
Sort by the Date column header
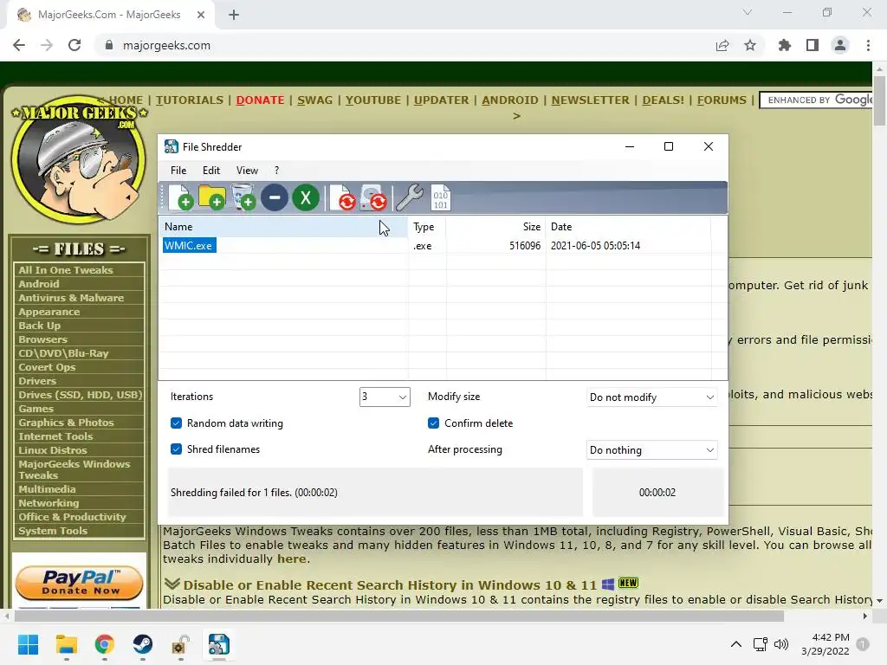coord(628,227)
